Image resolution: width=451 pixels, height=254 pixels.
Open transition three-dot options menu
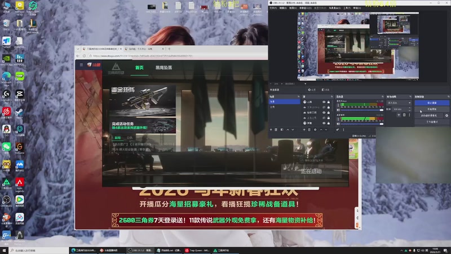pyautogui.click(x=409, y=115)
